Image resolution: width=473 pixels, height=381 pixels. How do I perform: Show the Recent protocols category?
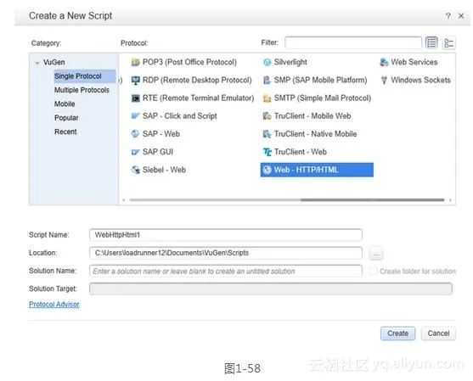pos(65,132)
